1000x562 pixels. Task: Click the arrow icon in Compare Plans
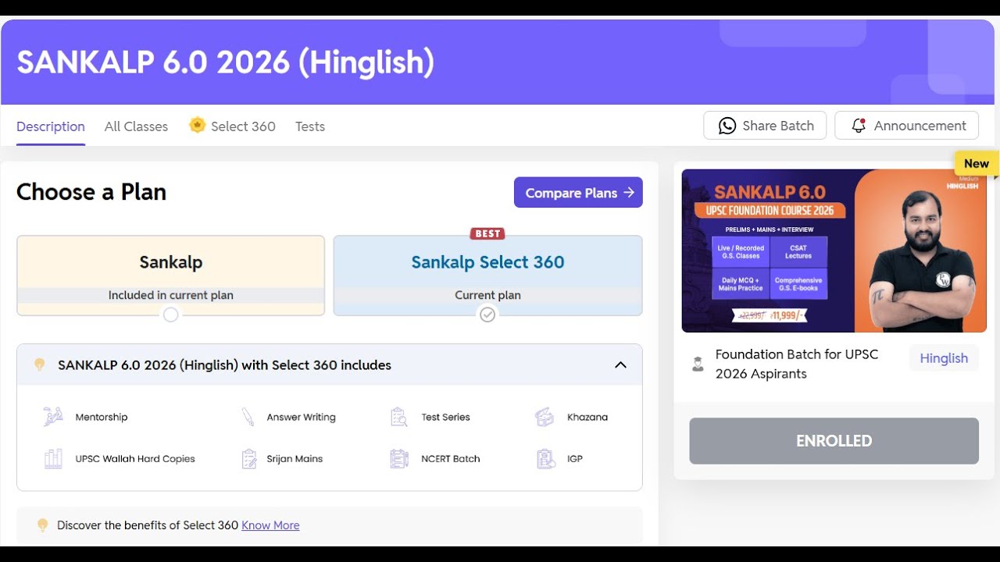[629, 193]
